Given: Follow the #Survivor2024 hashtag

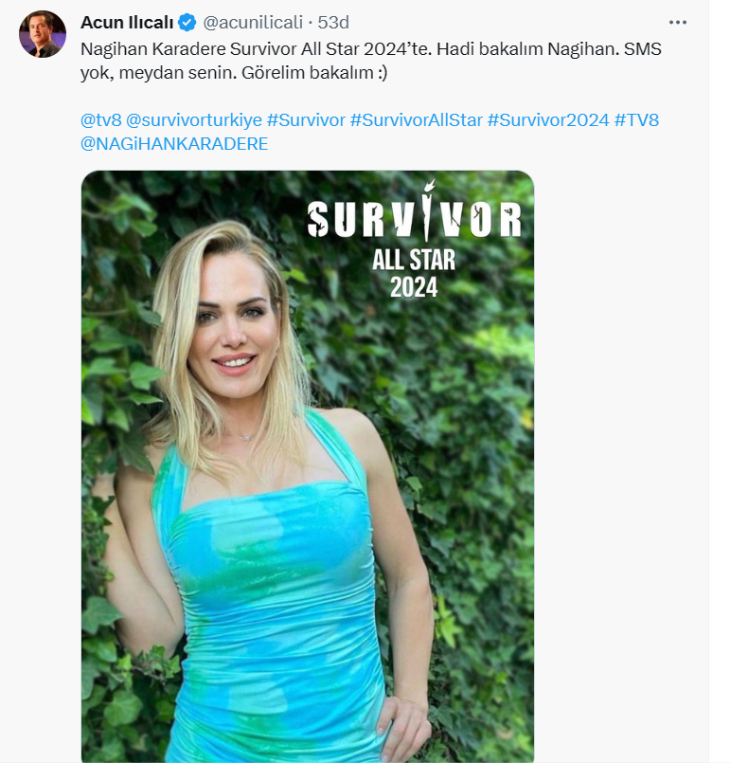Looking at the screenshot, I should [548, 119].
